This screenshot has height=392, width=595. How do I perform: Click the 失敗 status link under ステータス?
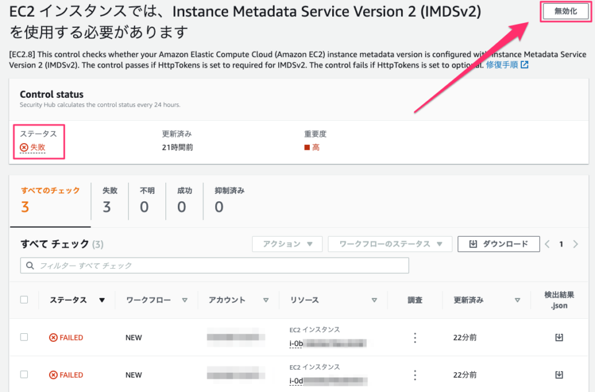click(38, 147)
